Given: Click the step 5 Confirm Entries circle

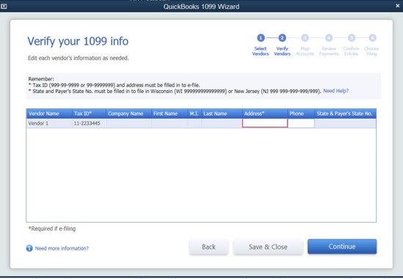Looking at the screenshot, I should 352,38.
